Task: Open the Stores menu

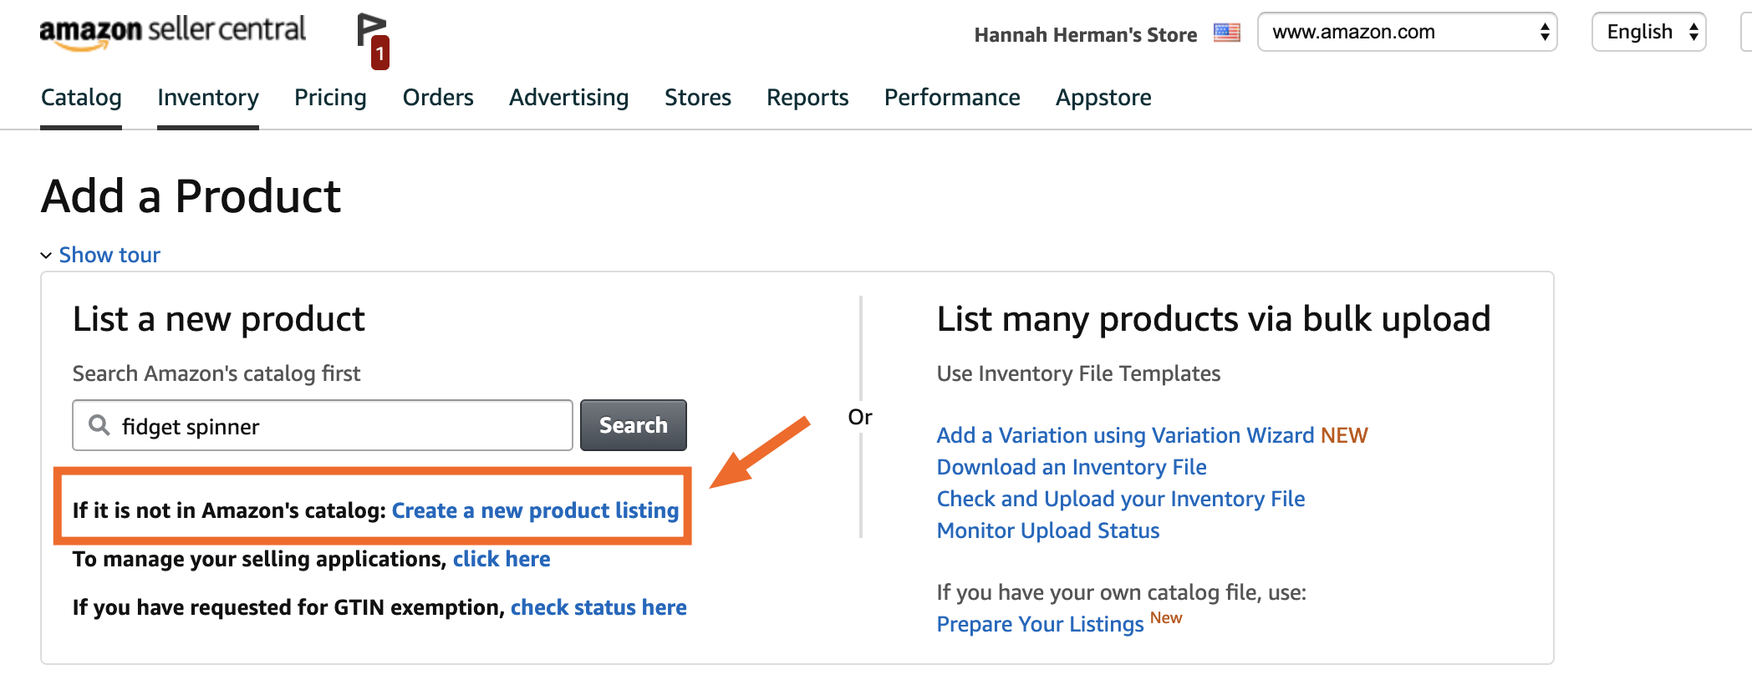Action: pos(698,98)
